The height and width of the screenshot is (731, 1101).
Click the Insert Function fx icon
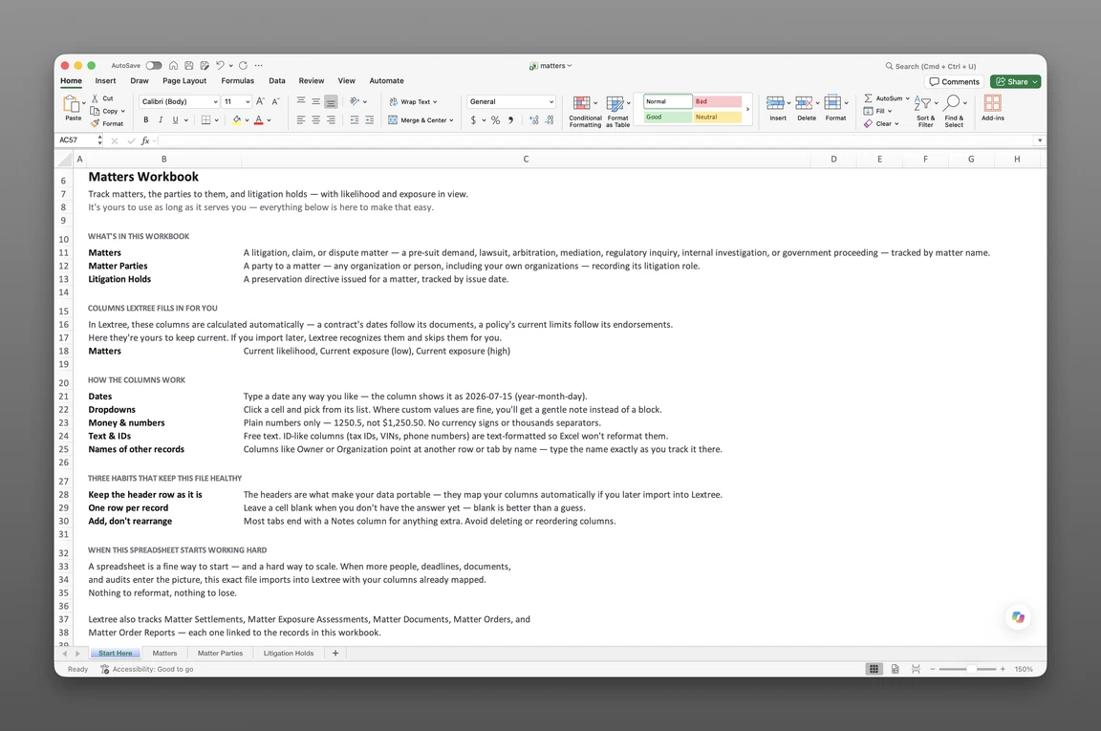[x=145, y=140]
